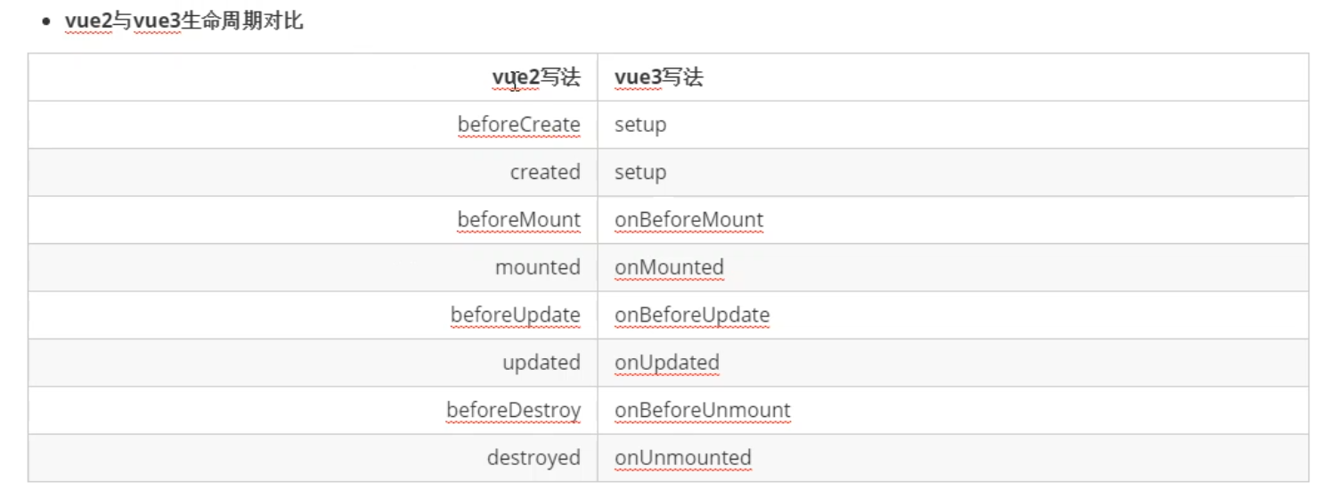Select the created table cell
Screen dimensions: 1319x490
pyautogui.click(x=544, y=172)
